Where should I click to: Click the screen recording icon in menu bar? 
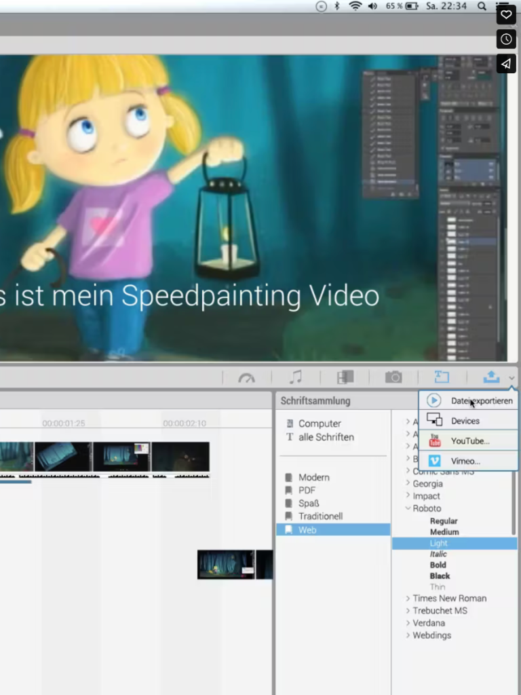point(321,6)
